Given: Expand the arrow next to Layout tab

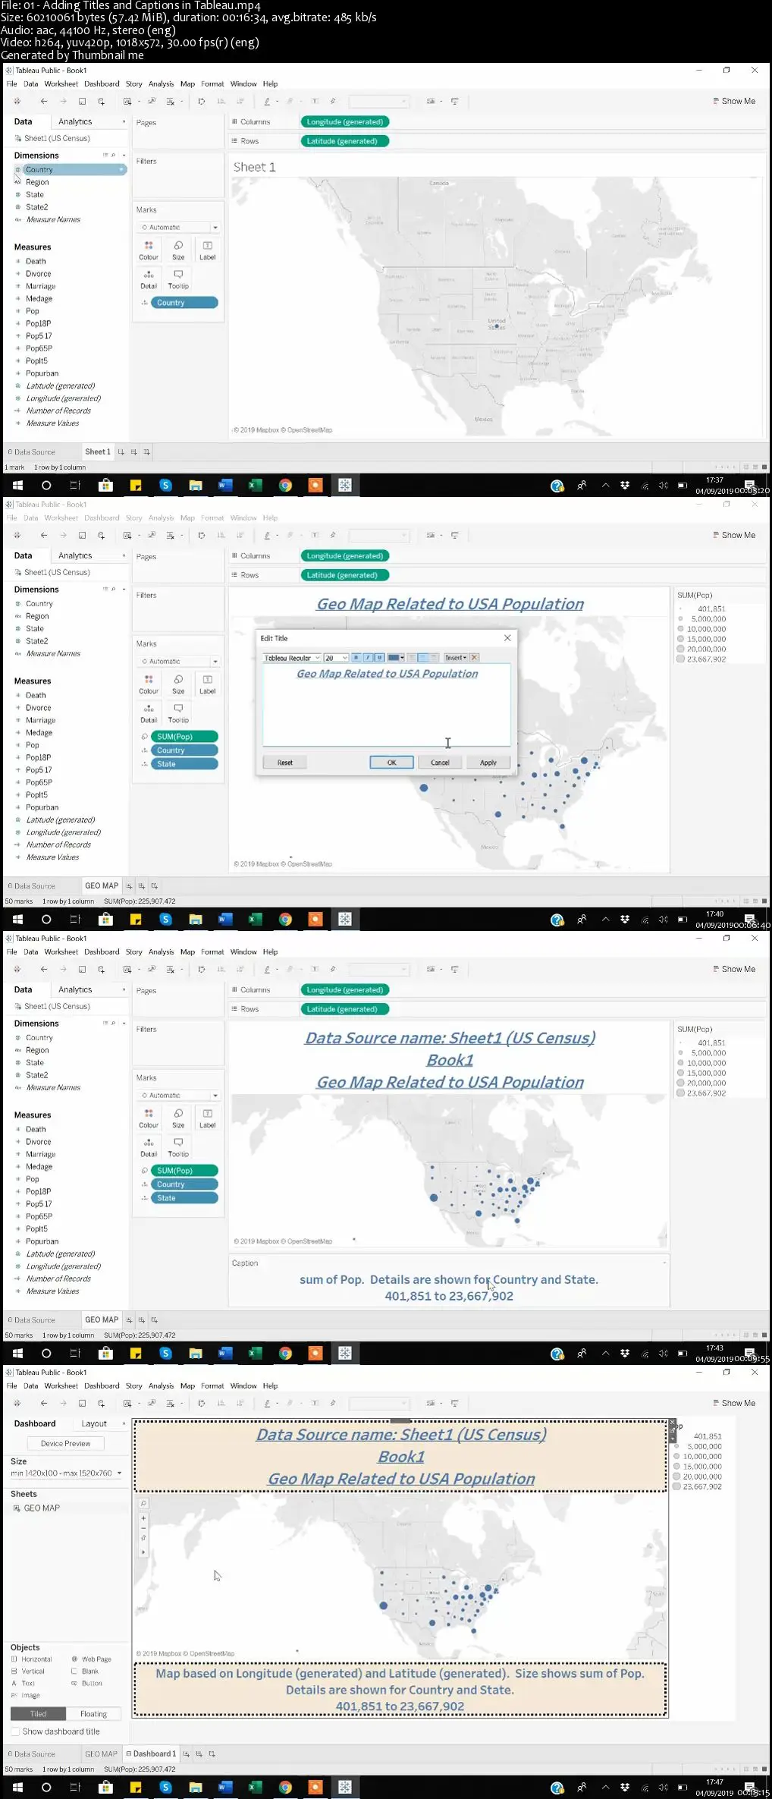Looking at the screenshot, I should (x=124, y=1424).
